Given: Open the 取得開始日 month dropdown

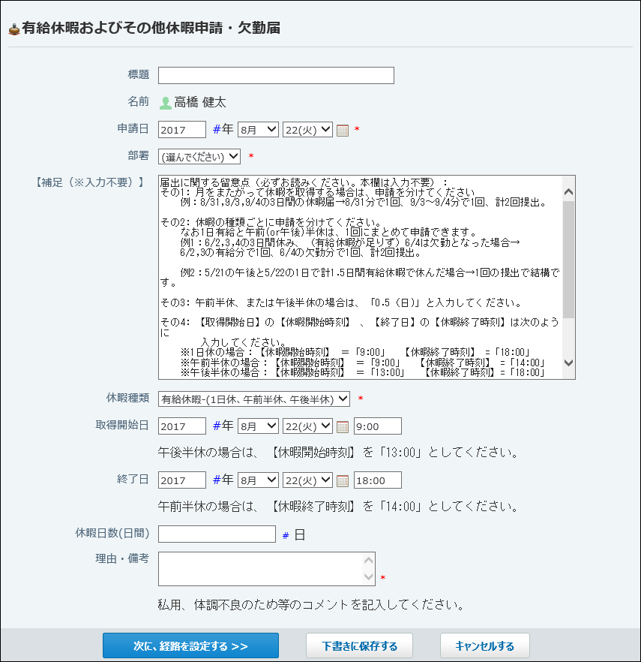Looking at the screenshot, I should point(258,426).
